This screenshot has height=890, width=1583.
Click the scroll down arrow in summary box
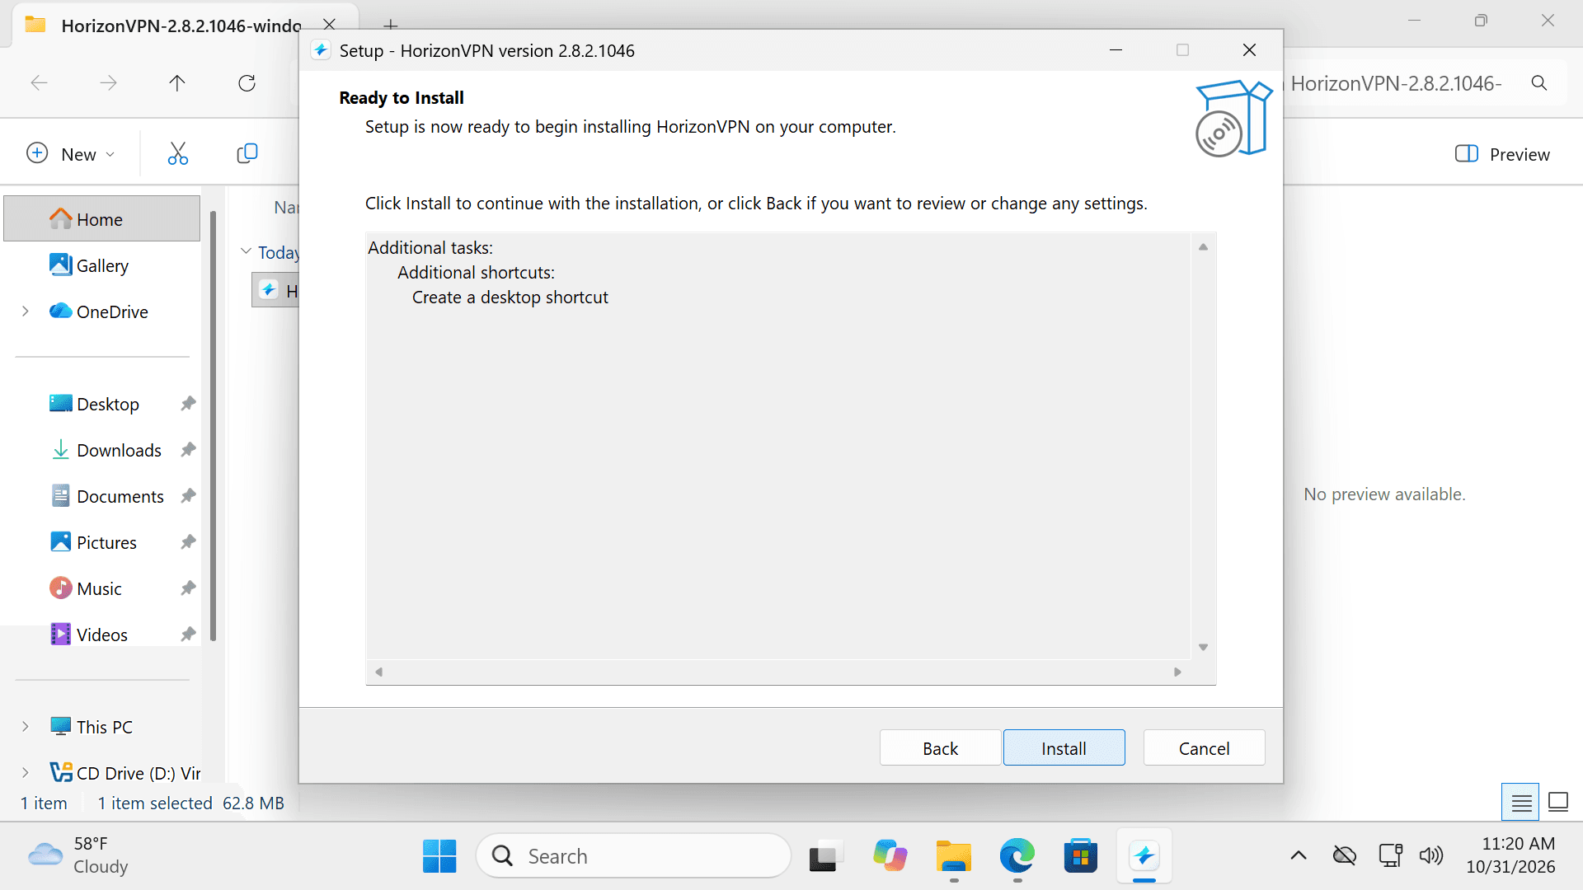pos(1203,648)
